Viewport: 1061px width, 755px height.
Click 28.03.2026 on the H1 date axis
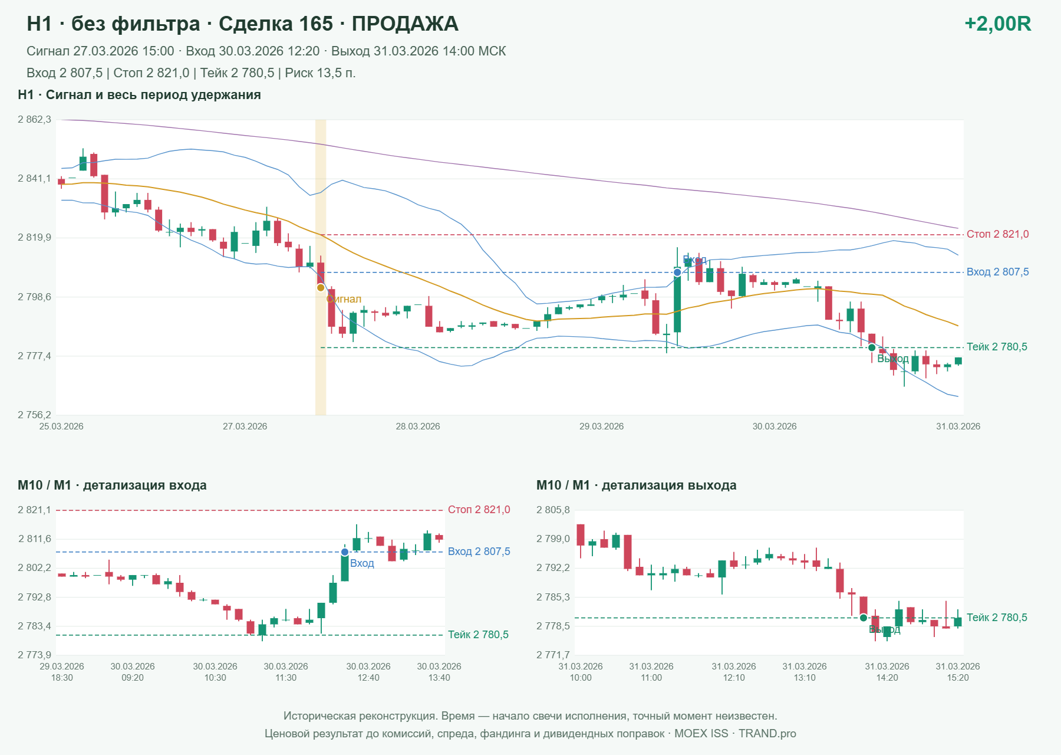(x=418, y=426)
